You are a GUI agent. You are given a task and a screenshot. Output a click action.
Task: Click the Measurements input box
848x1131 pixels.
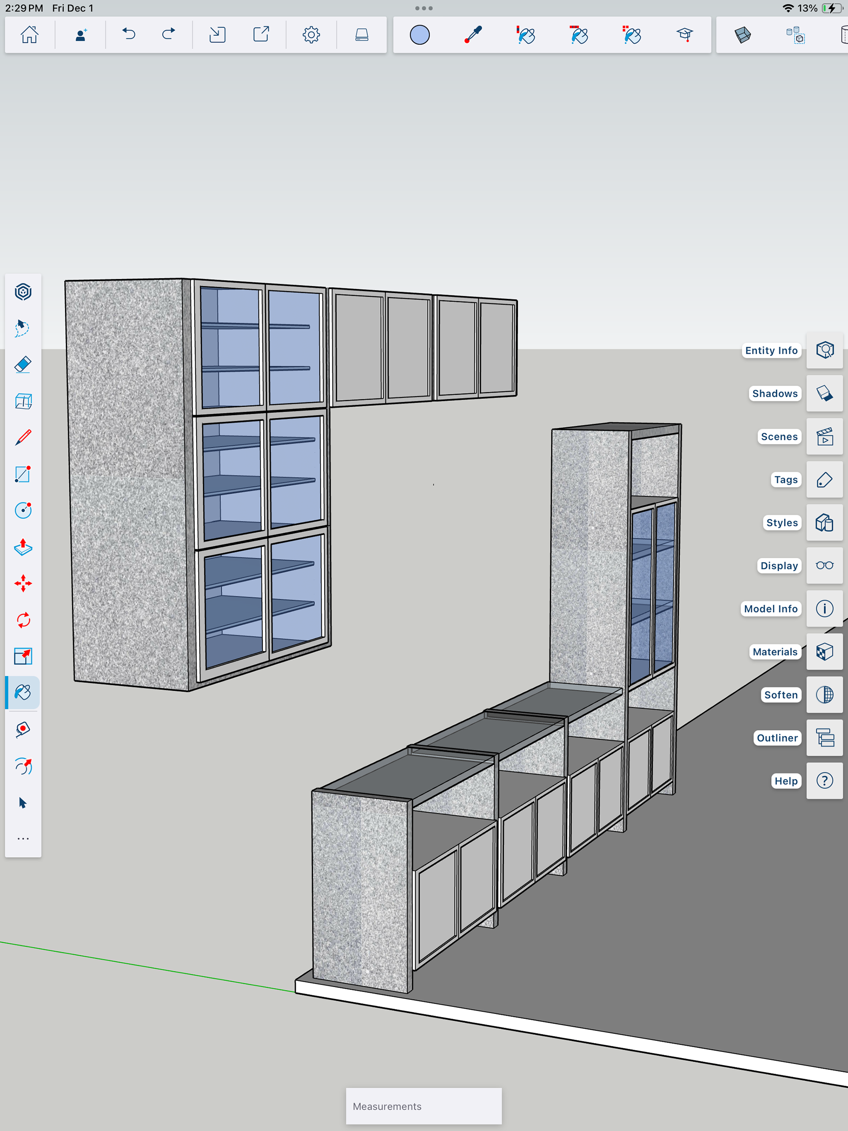coord(424,1106)
